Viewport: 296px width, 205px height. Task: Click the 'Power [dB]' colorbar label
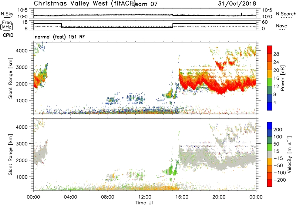coord(283,78)
